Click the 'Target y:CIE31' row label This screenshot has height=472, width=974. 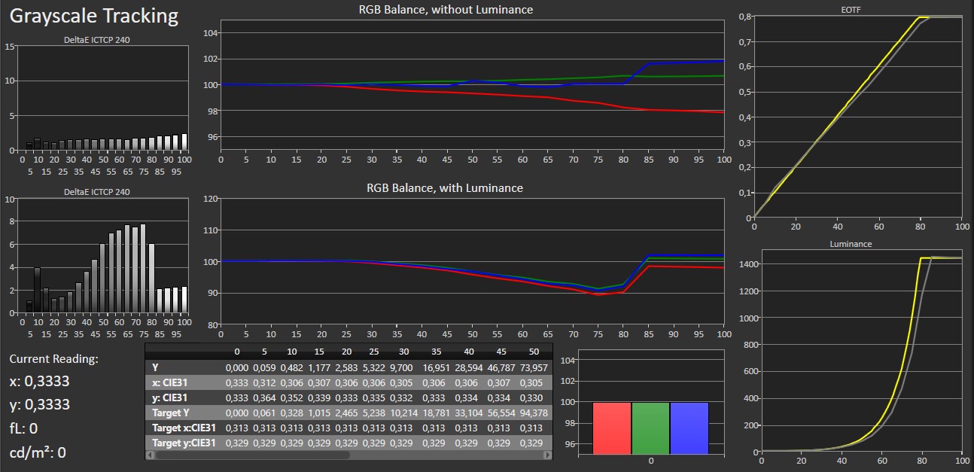click(184, 443)
